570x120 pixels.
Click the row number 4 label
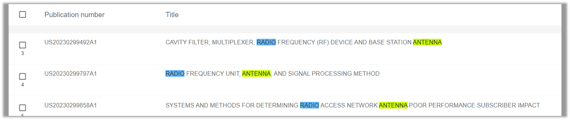[23, 85]
